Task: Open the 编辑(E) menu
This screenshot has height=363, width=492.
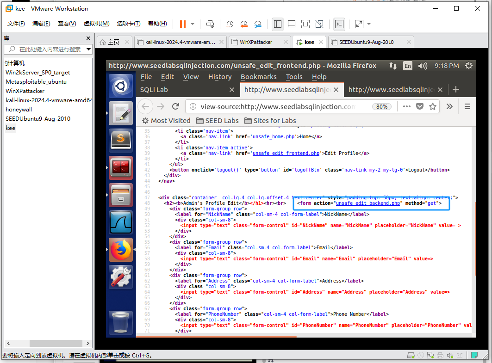Action: click(x=41, y=24)
